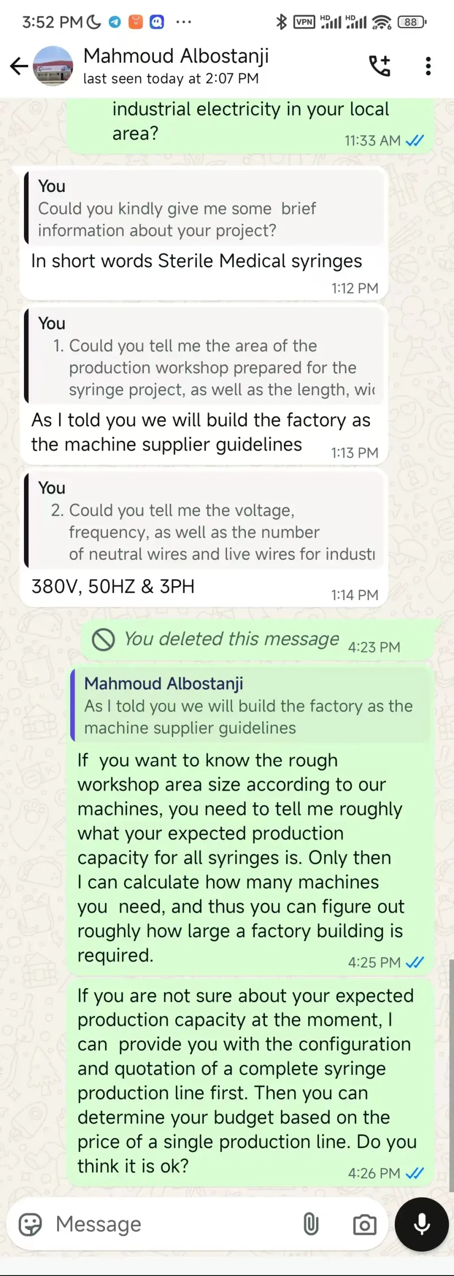The width and height of the screenshot is (454, 1276).
Task: Start a call with the add-call icon
Action: [379, 66]
